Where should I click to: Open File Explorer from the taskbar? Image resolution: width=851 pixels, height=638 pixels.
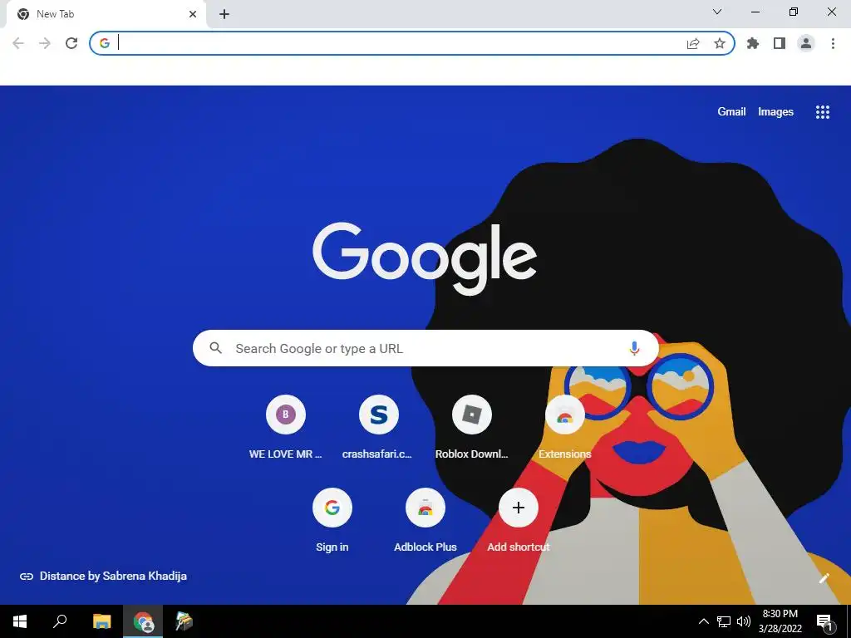(x=101, y=621)
